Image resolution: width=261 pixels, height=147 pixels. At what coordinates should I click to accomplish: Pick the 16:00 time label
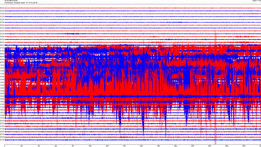click(2, 99)
